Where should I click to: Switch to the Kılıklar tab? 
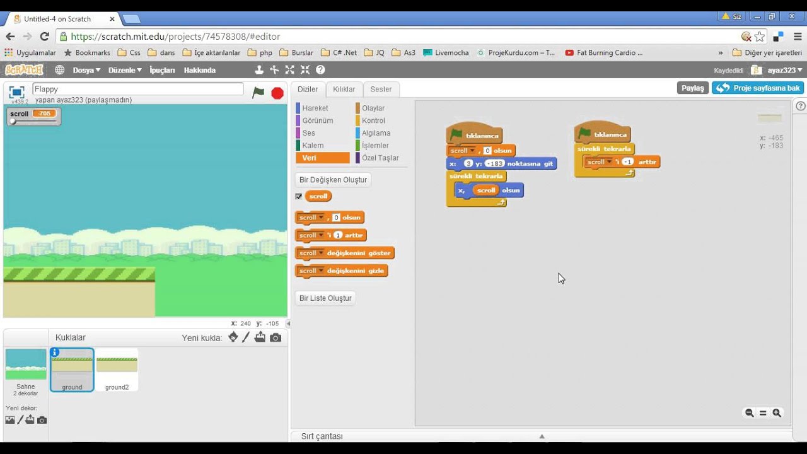coord(344,90)
